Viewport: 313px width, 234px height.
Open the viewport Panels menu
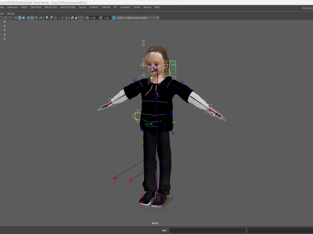10,14
